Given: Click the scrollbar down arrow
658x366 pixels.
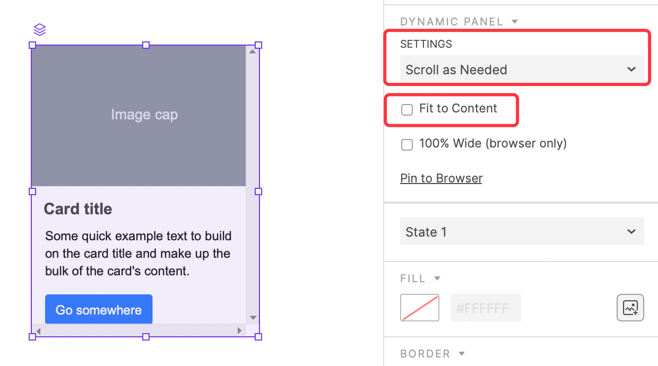Looking at the screenshot, I should [x=253, y=318].
